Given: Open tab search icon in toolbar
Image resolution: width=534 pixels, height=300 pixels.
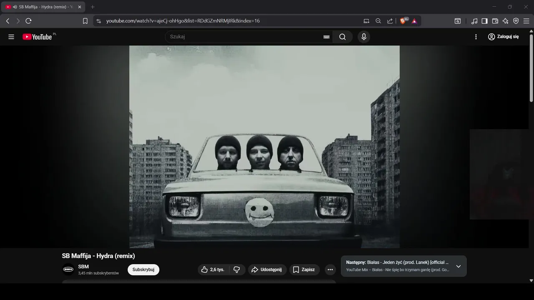Looking at the screenshot, I should [458, 21].
